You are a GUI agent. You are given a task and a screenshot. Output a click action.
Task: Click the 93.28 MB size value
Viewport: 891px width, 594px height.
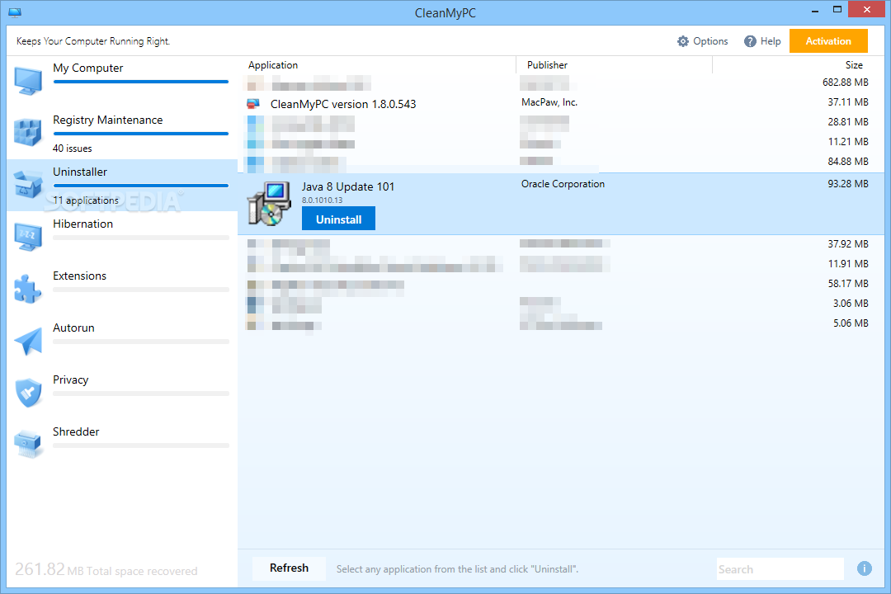point(848,184)
